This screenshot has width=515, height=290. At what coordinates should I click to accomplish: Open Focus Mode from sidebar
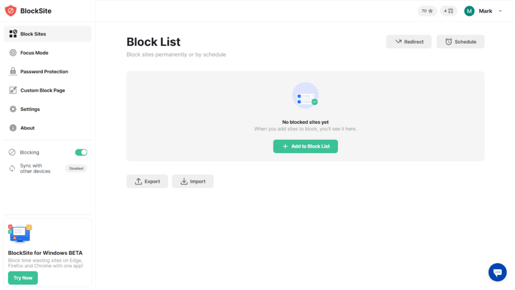coord(47,53)
